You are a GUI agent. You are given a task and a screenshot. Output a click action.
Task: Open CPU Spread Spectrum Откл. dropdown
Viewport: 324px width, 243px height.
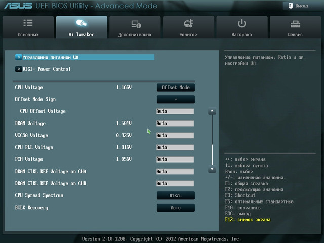click(176, 195)
